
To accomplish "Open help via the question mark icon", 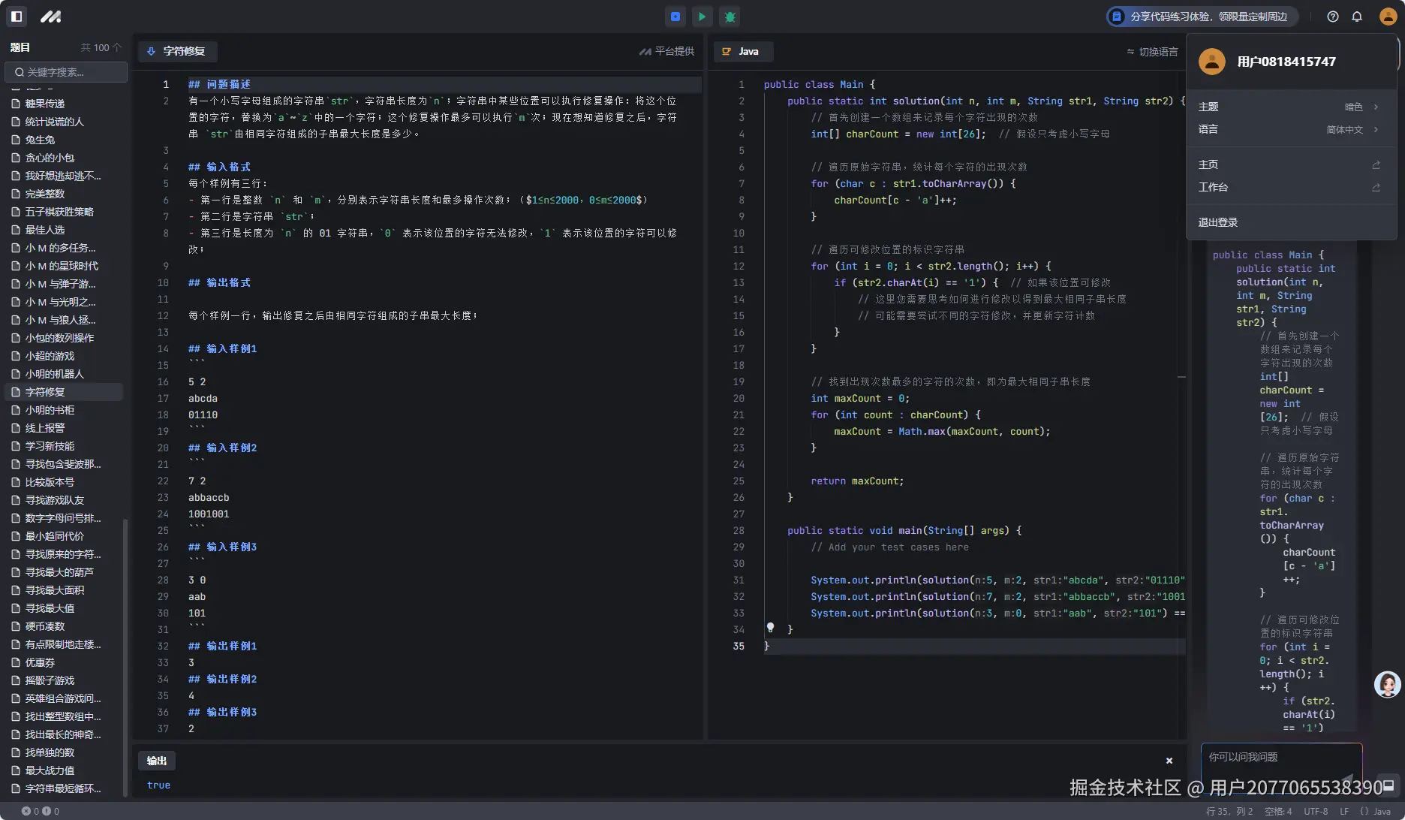I will pyautogui.click(x=1333, y=17).
